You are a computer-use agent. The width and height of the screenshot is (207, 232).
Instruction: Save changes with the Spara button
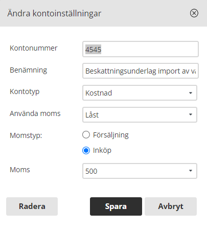[116, 206]
